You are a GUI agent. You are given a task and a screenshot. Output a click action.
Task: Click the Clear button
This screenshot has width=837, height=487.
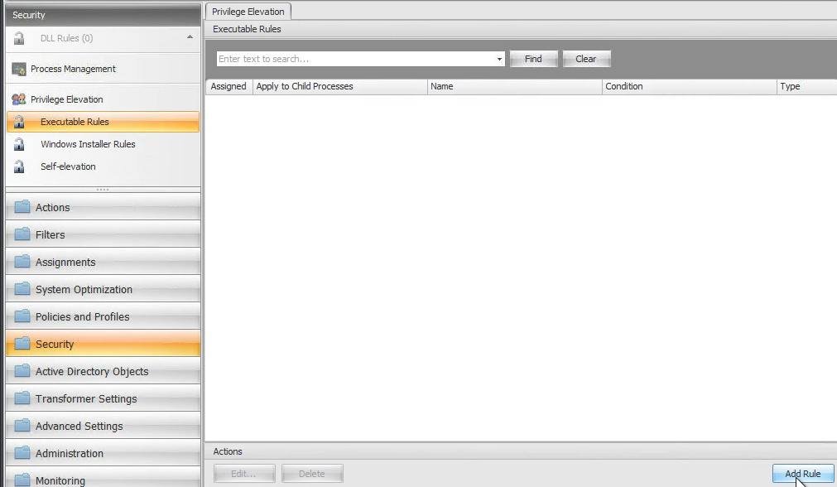(586, 59)
